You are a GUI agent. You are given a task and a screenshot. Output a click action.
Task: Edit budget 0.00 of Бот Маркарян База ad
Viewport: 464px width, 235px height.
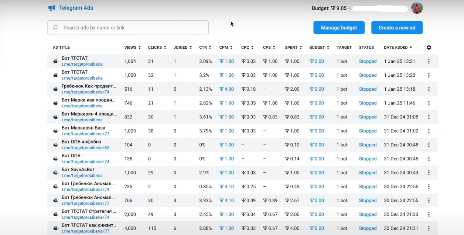317,131
